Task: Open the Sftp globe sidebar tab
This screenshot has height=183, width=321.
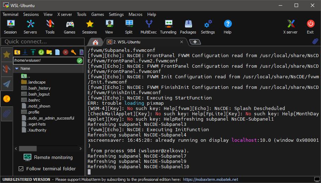Action: tap(7, 99)
